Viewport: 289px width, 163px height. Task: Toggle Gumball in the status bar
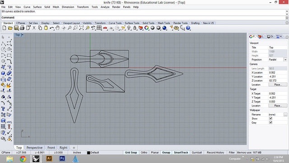tap(197, 153)
